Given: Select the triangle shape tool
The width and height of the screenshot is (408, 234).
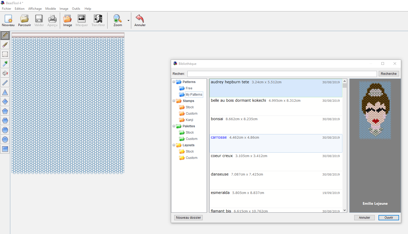Looking at the screenshot, I should pyautogui.click(x=5, y=92).
